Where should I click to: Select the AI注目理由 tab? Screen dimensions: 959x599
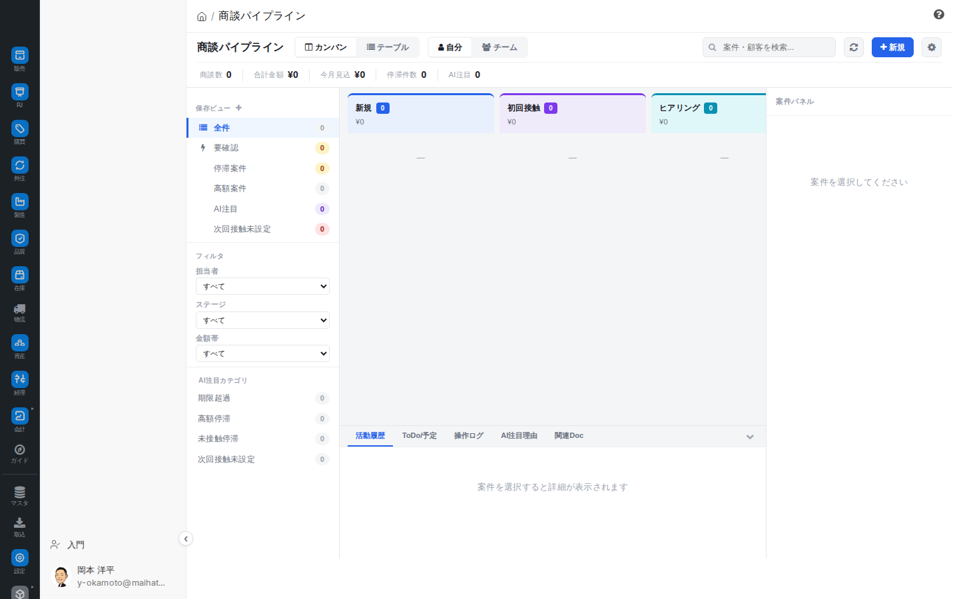pos(519,436)
